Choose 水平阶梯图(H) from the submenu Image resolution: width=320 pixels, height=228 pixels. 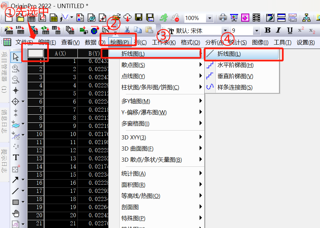[242, 65]
